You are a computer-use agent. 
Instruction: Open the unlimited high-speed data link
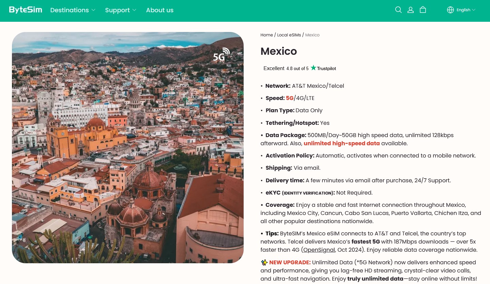click(342, 143)
